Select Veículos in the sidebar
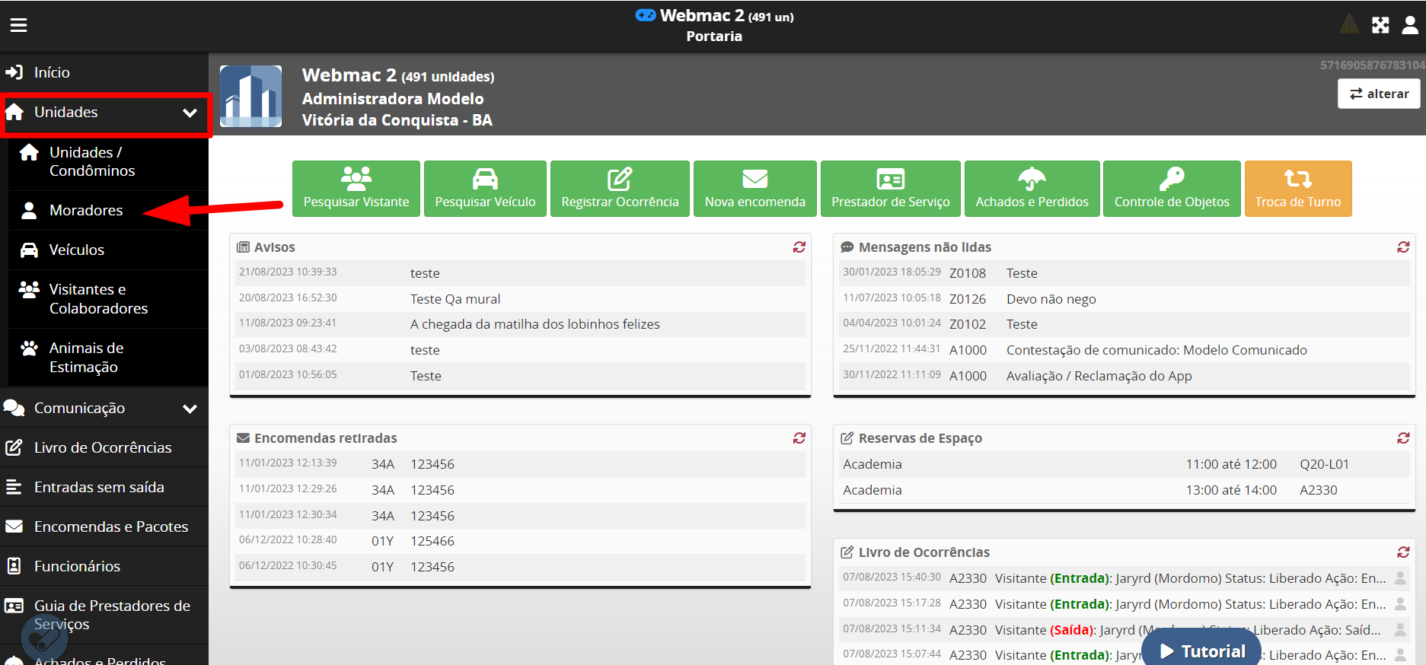Viewport: 1426px width, 665px height. point(77,250)
